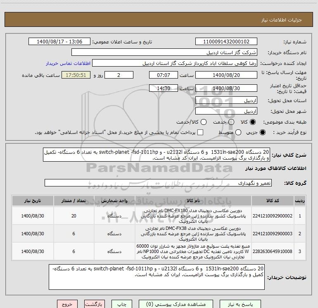Click the پاسخ به نیاز button
Image resolution: width=318 pixels, height=308 pixels.
(240, 304)
